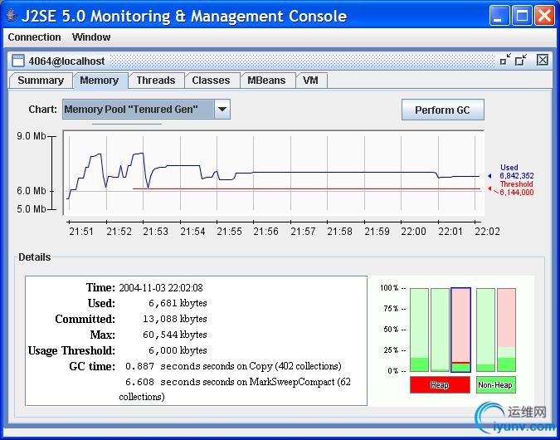The width and height of the screenshot is (560, 440).
Task: Select the highlighted pink Tenured Gen bar
Action: point(460,330)
